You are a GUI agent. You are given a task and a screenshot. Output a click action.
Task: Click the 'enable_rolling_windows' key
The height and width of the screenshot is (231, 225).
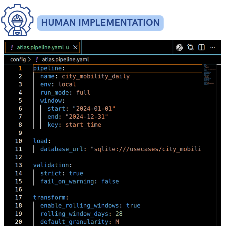tap(80, 206)
